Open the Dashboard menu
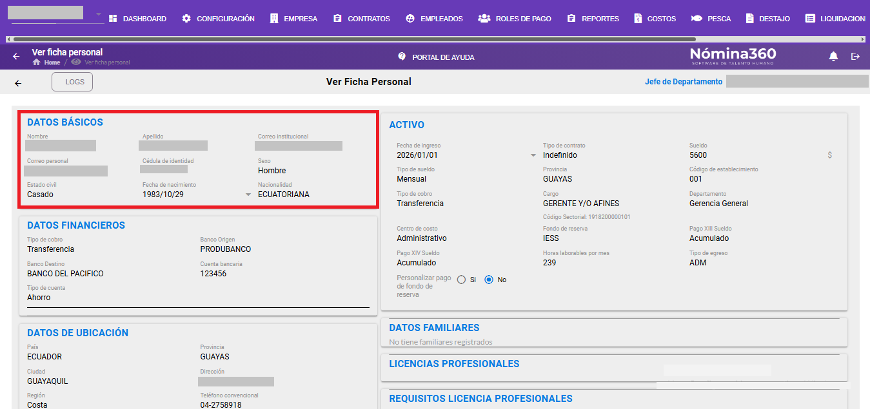 point(137,19)
